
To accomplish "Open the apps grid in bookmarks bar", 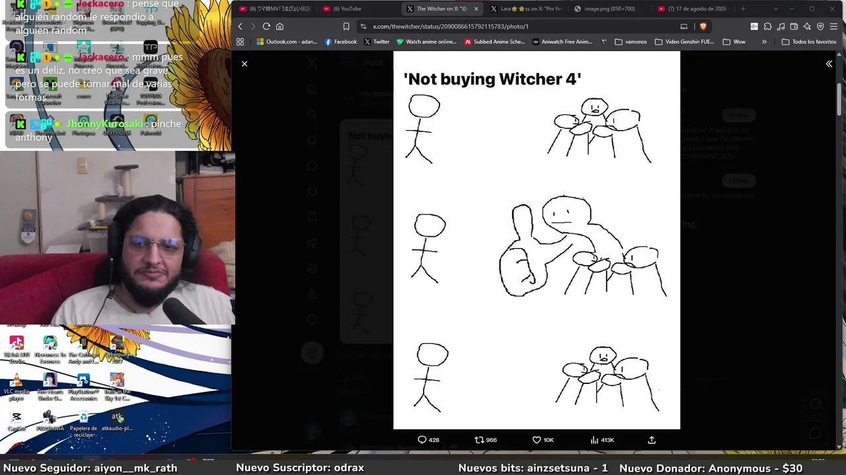I will [240, 42].
